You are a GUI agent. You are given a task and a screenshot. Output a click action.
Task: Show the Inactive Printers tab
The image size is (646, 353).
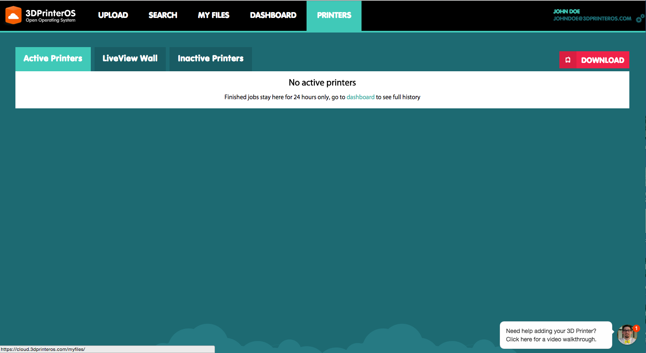pos(211,59)
